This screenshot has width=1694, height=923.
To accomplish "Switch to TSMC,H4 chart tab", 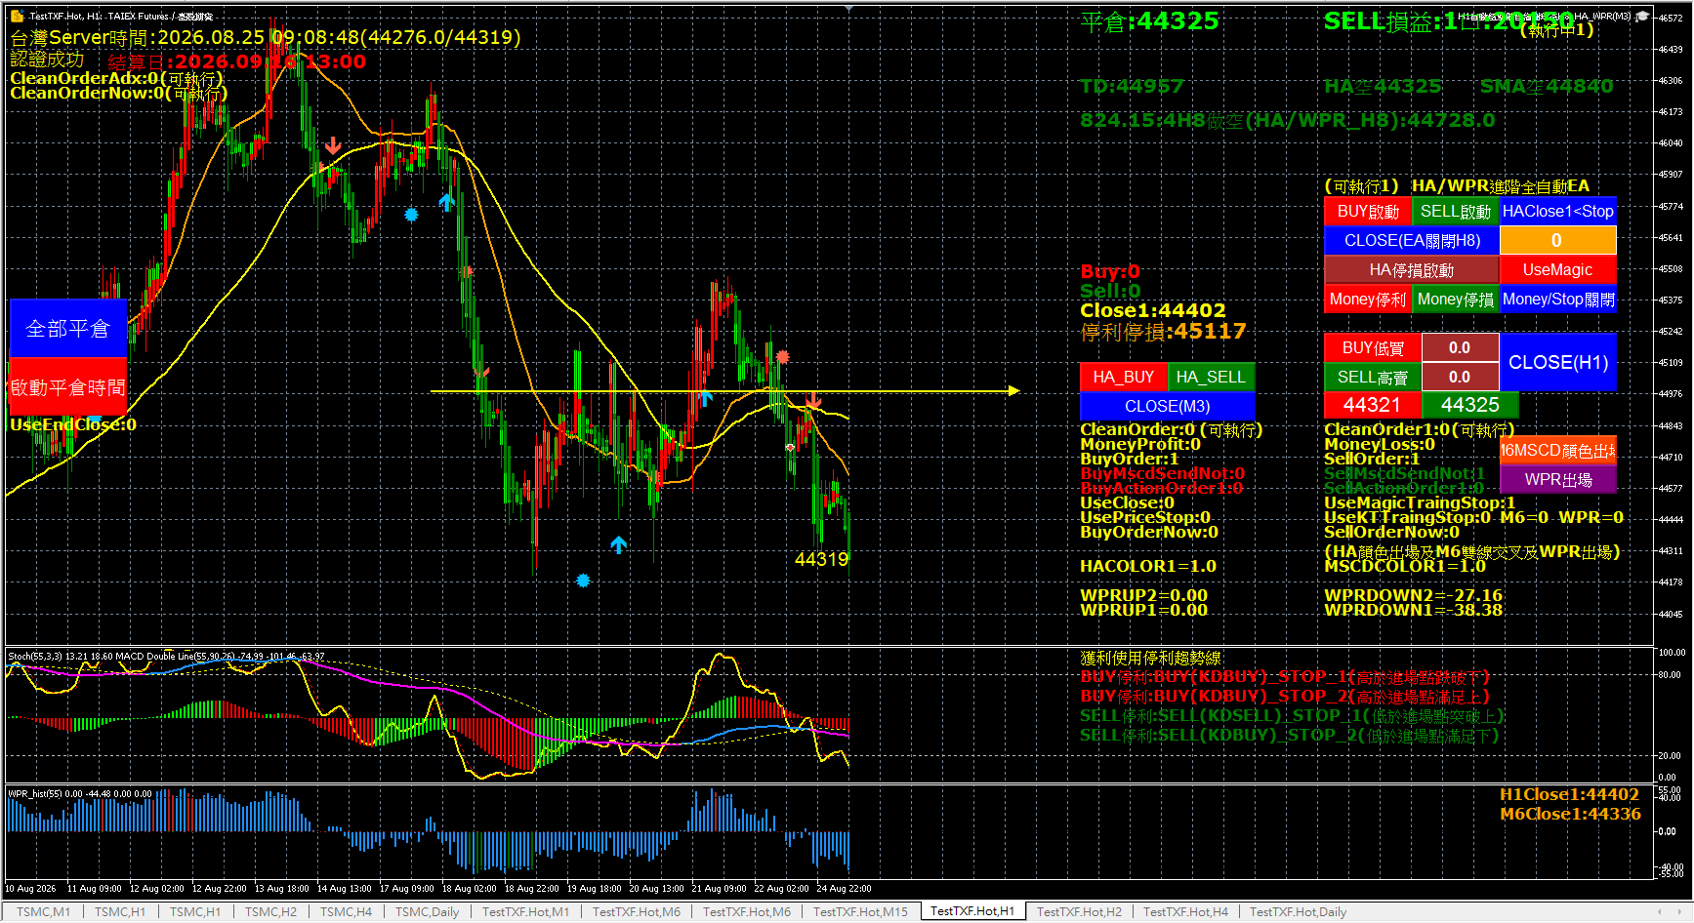I will [346, 912].
